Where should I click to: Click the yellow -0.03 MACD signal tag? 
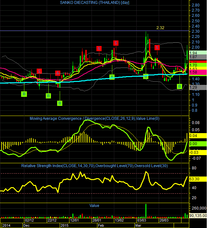click(198, 153)
